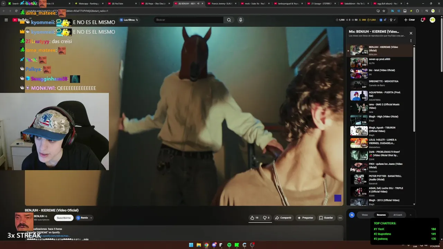Viewport: 443px width, 249px height.
Task: Switch to the egg (full album) tab
Action: 388,3
